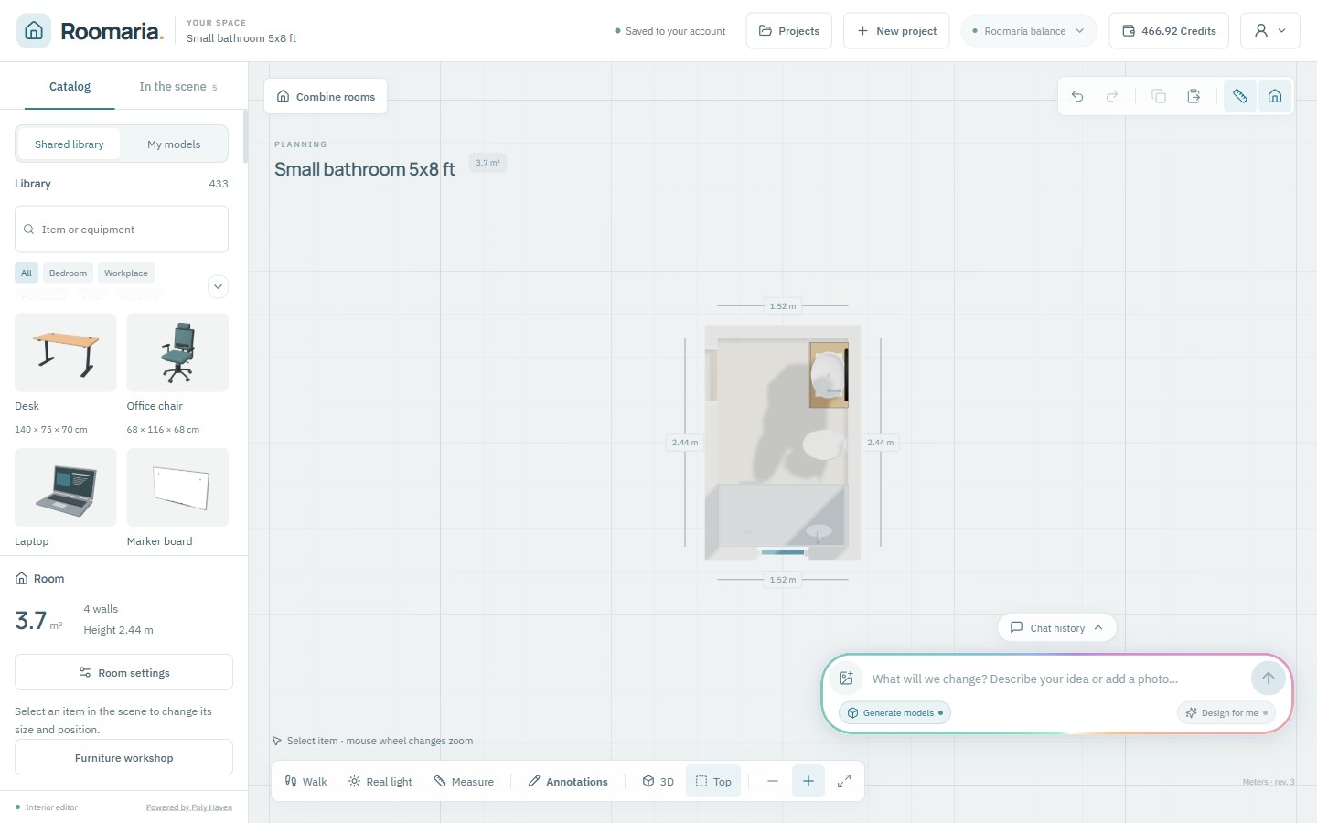Switch to 3D view
1317x823 pixels.
[658, 782]
